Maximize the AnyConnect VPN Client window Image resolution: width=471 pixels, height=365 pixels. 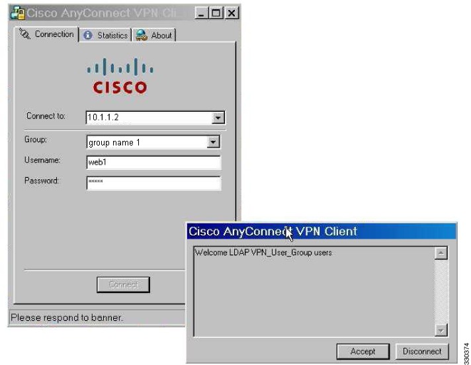[216, 13]
